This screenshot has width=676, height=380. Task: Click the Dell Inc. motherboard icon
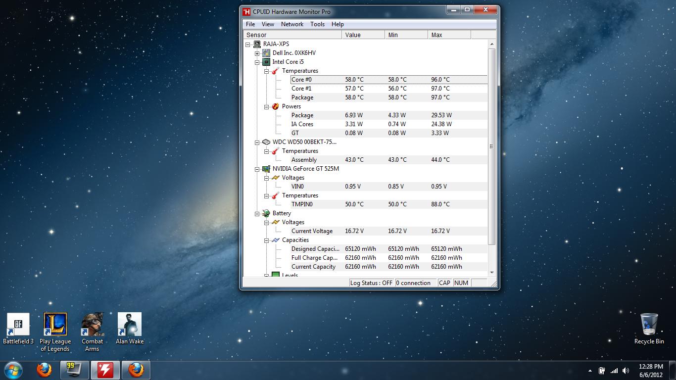tap(266, 53)
